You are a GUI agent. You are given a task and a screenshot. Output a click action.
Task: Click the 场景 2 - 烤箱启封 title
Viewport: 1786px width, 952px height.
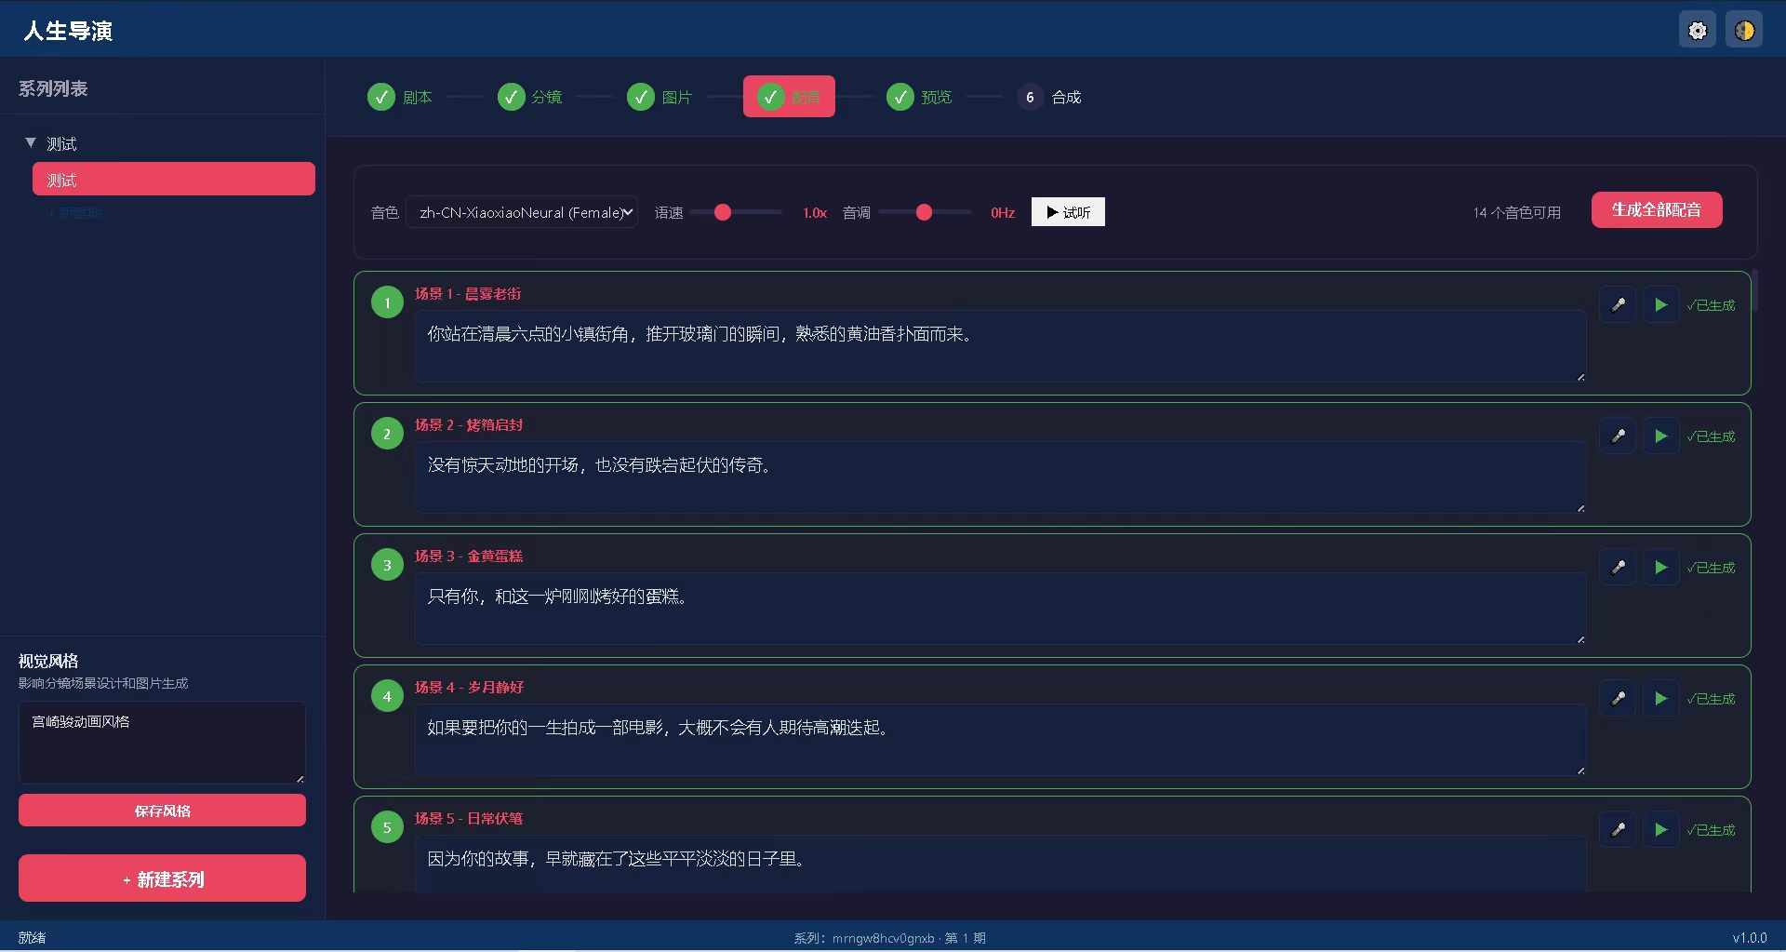(x=469, y=425)
